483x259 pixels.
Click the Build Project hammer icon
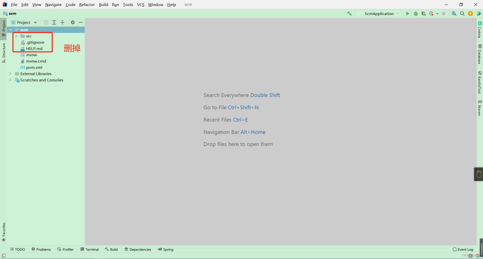[x=349, y=14]
